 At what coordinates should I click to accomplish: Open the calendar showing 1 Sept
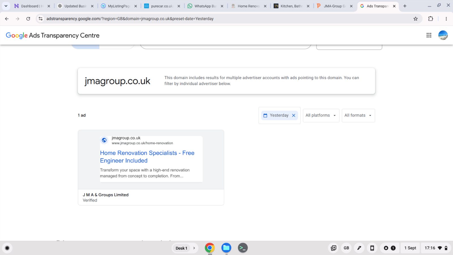410,248
